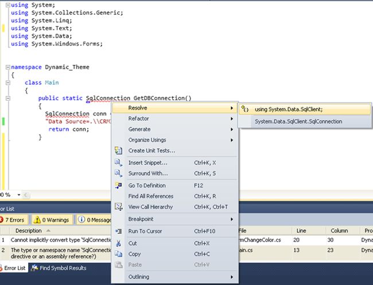Toggle the 7 Errors filter button

(13, 220)
